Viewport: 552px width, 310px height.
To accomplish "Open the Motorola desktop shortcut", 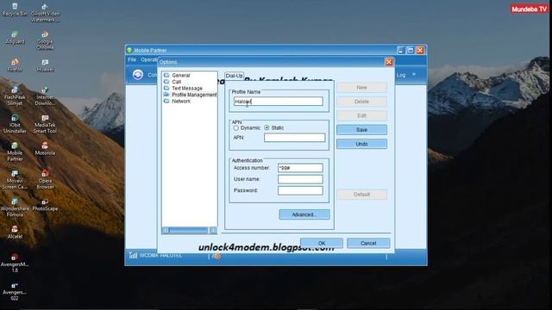I will pyautogui.click(x=45, y=149).
